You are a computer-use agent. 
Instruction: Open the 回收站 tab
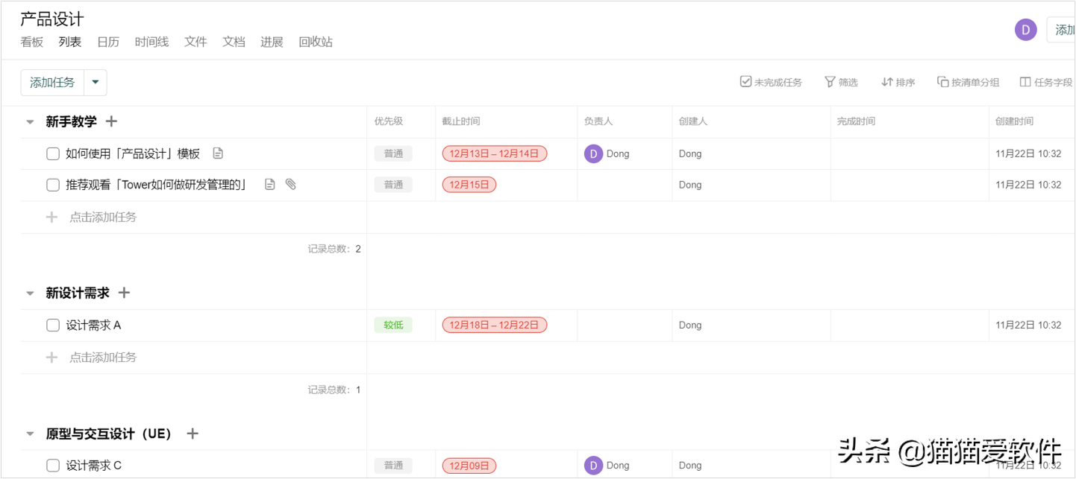point(316,42)
